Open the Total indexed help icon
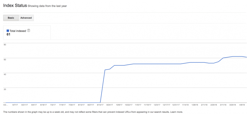Image resolution: width=247 pixels, height=118 pixels. (28, 31)
